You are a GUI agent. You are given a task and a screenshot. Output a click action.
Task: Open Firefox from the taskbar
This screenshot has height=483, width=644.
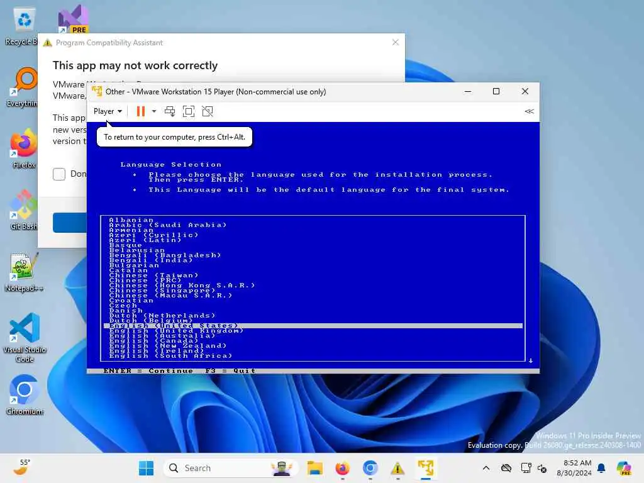343,468
